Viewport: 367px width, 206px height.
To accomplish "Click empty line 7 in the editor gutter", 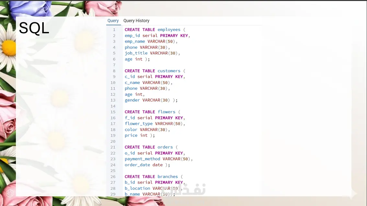I will coord(114,65).
